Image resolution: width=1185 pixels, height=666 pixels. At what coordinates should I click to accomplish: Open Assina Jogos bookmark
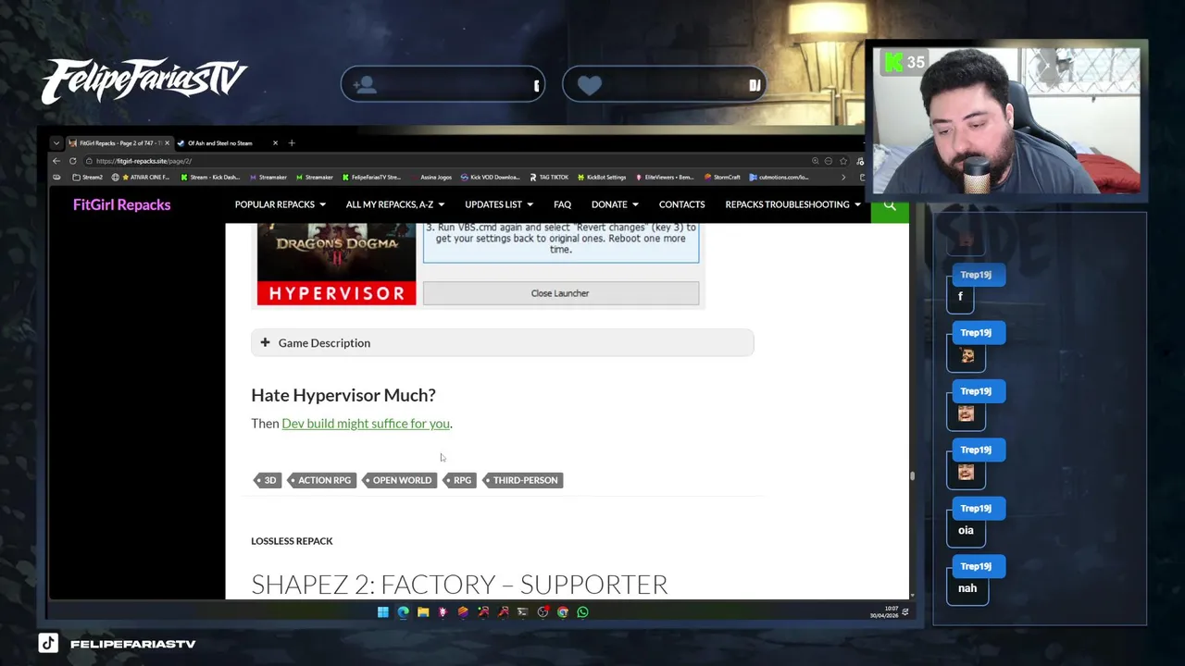point(431,178)
